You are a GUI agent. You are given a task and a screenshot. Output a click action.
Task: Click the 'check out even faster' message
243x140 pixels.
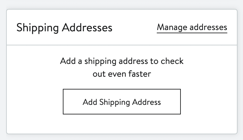pyautogui.click(x=122, y=67)
